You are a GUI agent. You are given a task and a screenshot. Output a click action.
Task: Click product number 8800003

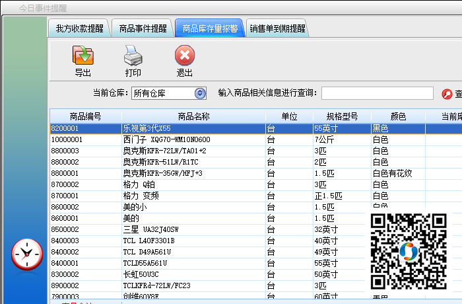pyautogui.click(x=65, y=151)
